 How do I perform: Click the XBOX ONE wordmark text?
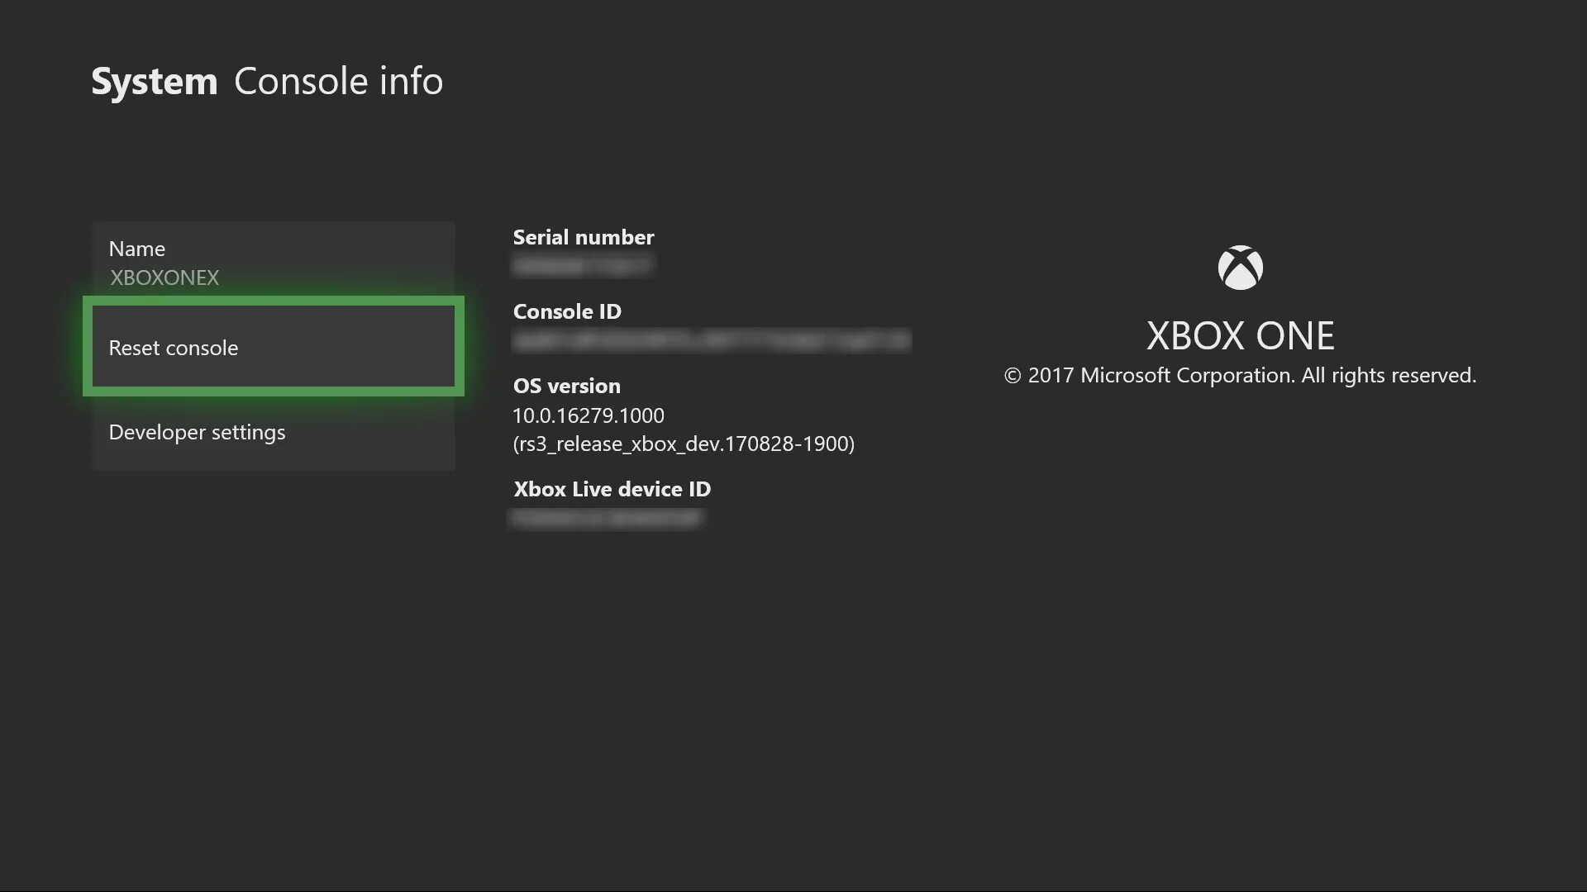pyautogui.click(x=1240, y=336)
